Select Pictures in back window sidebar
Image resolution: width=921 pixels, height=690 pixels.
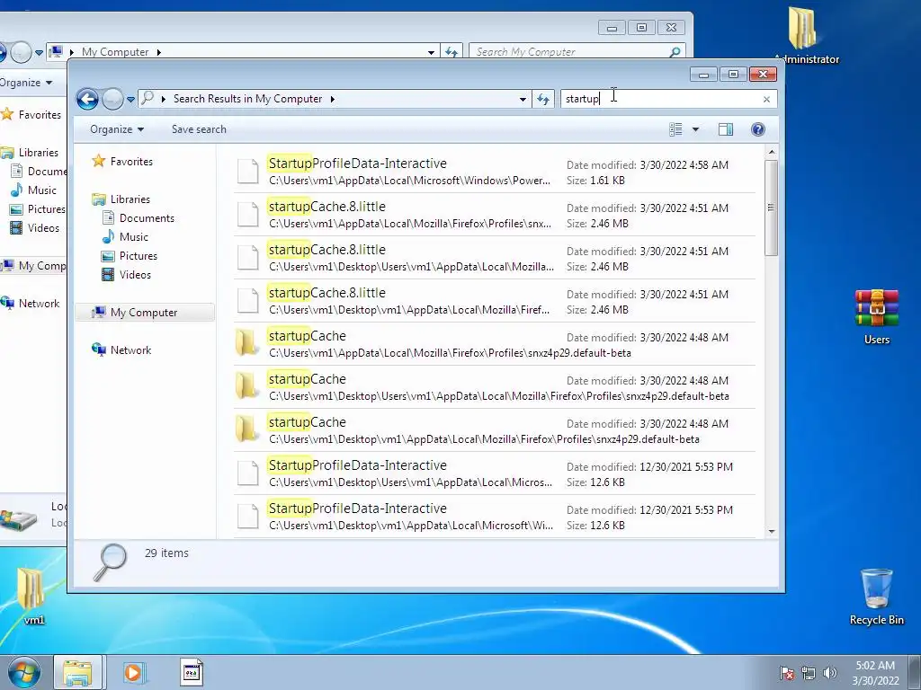point(38,208)
